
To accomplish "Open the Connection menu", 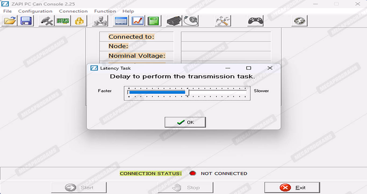I will coord(73,11).
